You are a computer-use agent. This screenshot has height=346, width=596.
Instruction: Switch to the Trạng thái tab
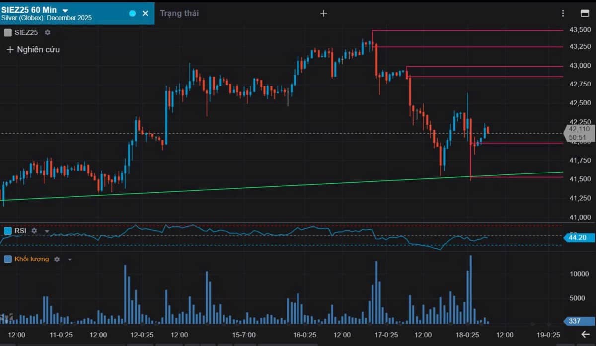tap(179, 13)
